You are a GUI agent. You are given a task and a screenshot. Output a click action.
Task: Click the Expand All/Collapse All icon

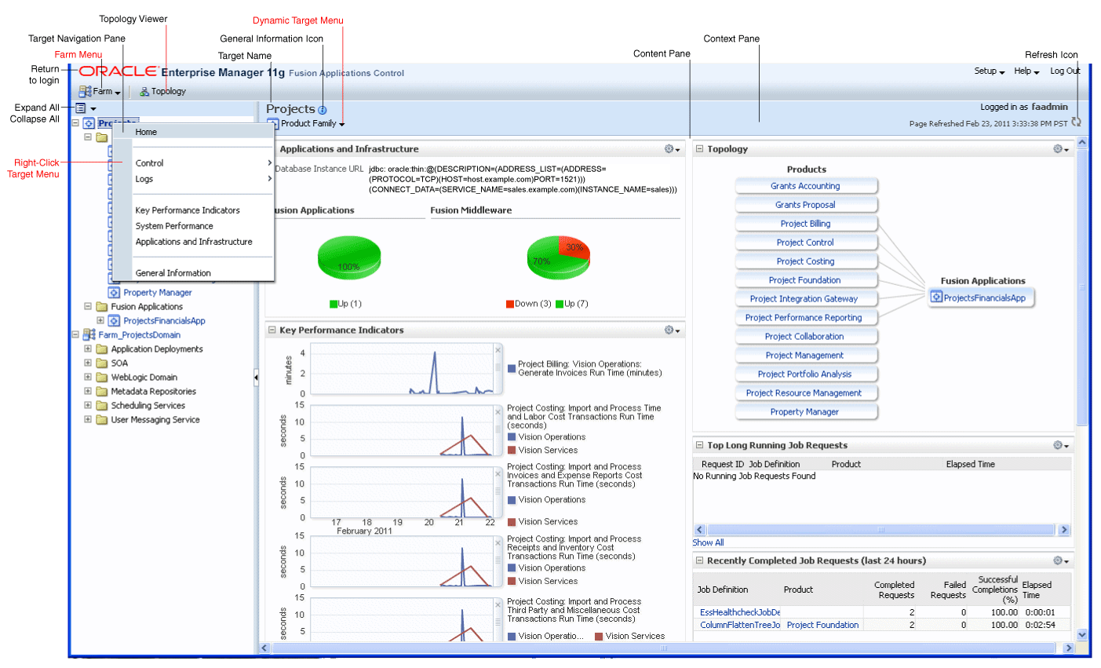click(82, 108)
